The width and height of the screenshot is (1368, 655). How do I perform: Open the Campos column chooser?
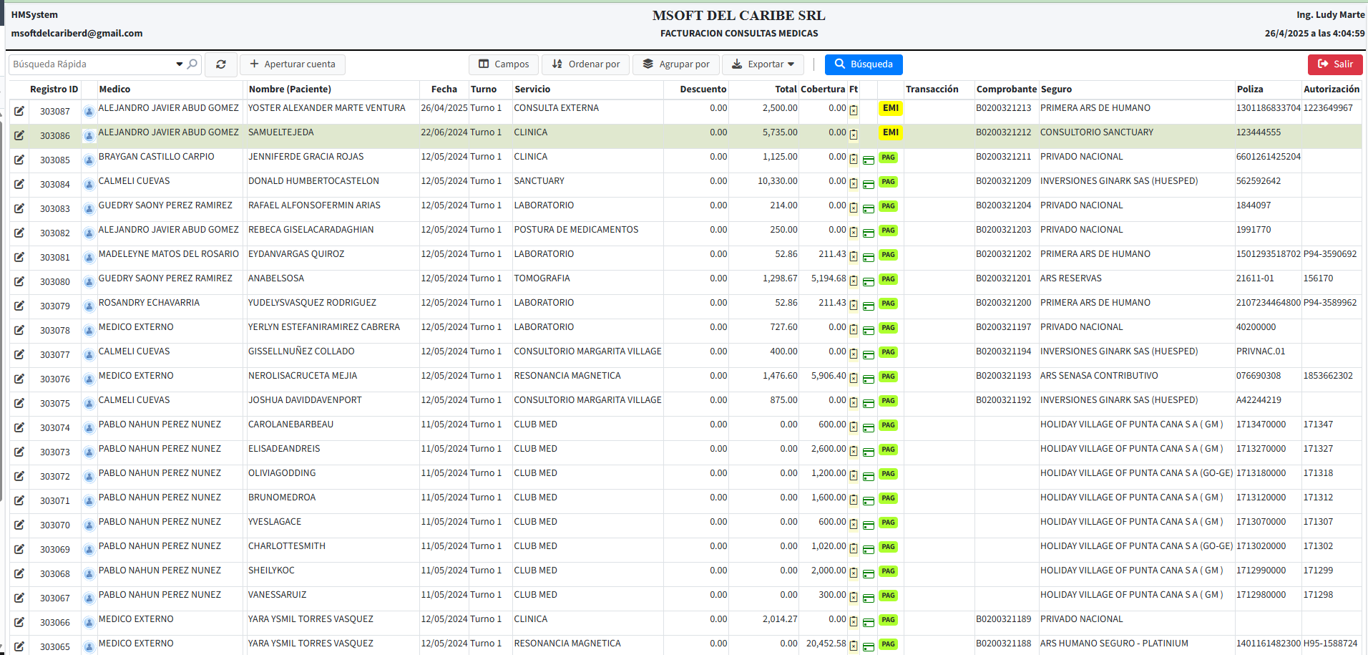[504, 64]
